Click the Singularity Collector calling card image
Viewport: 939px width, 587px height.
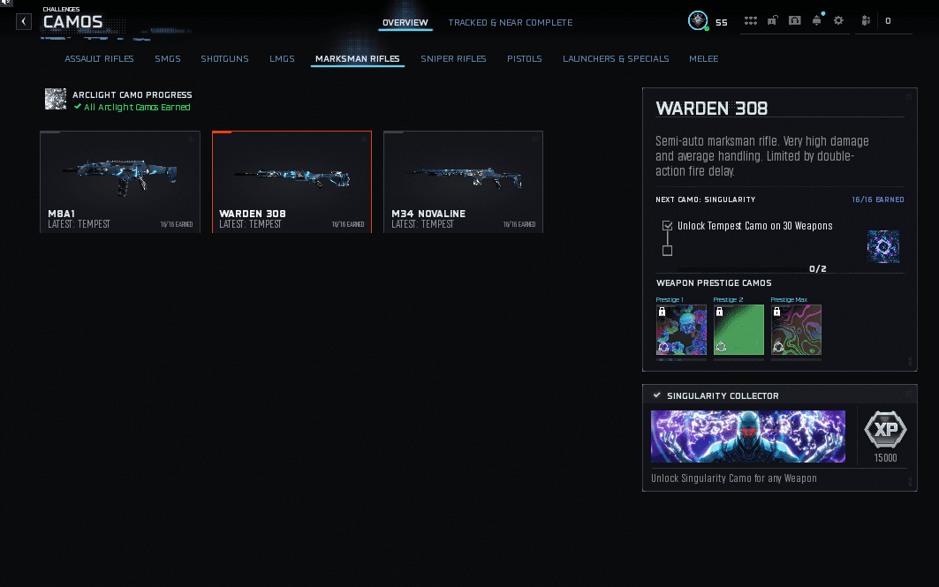[748, 436]
